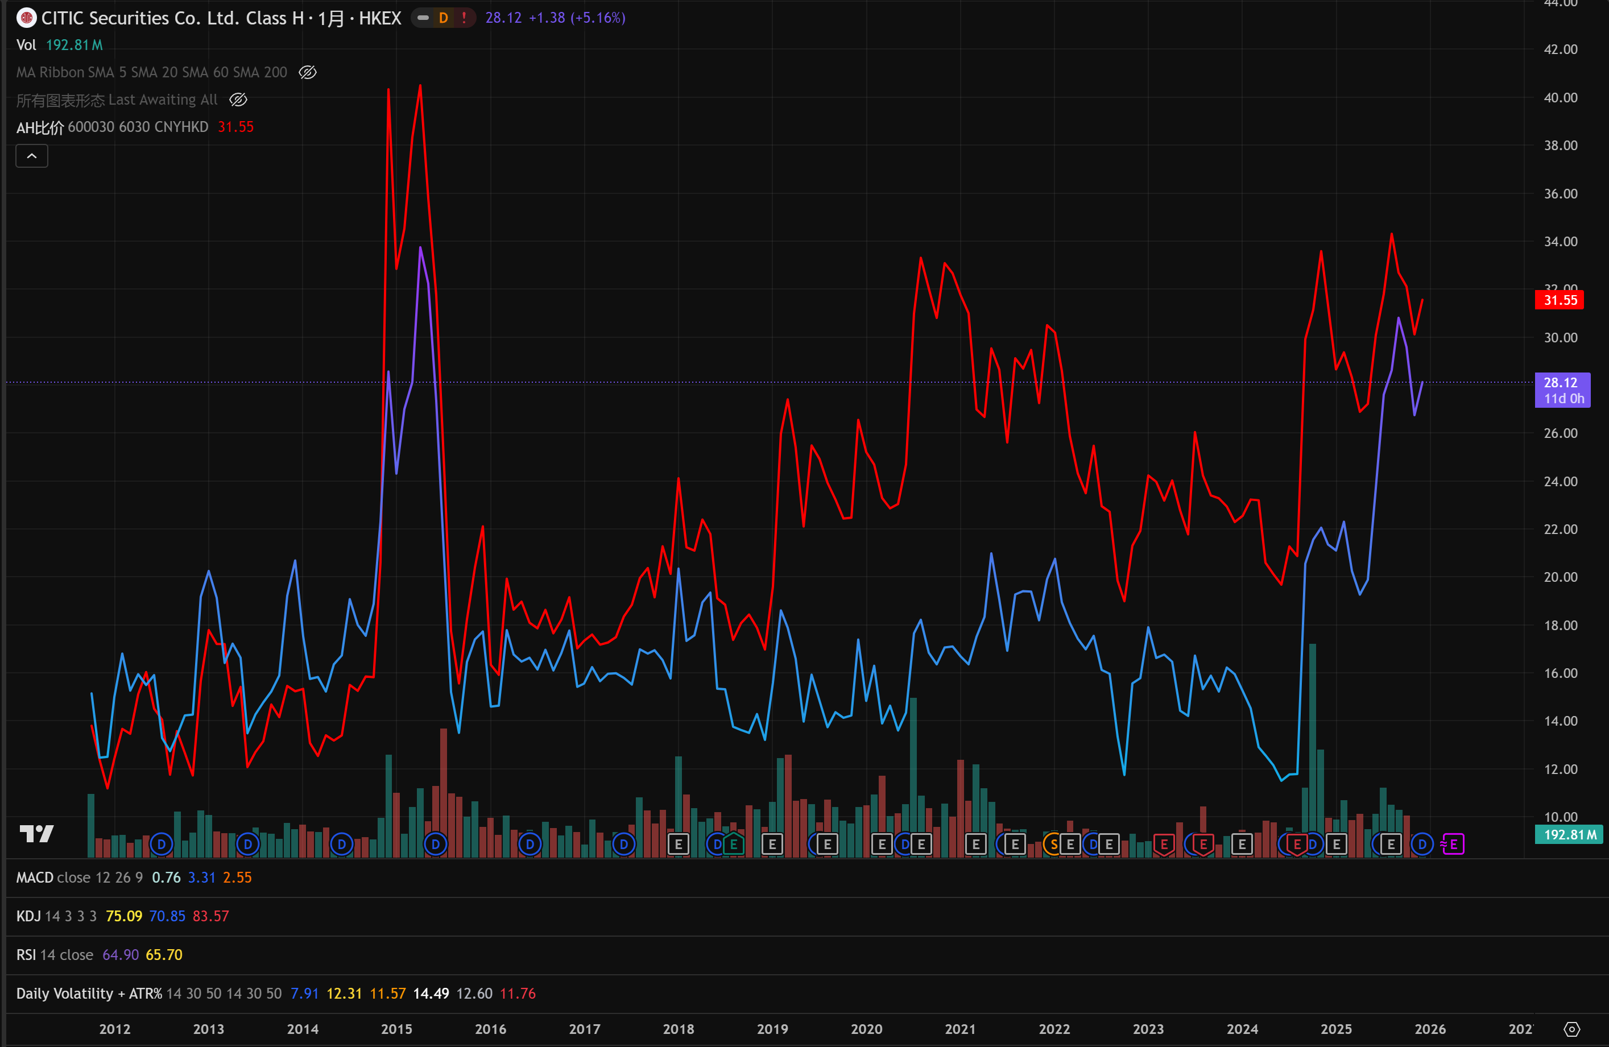The width and height of the screenshot is (1609, 1047).
Task: Show the MA Ribbon indicator via eye icon
Action: (x=308, y=72)
